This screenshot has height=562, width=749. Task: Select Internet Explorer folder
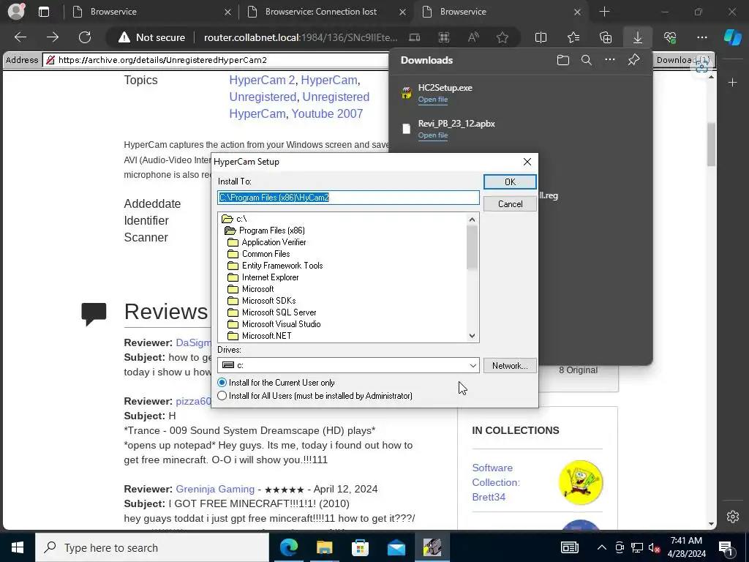coord(263,277)
